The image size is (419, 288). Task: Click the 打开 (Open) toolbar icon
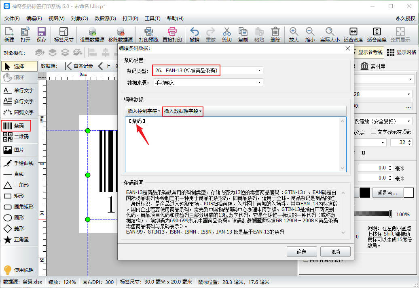pos(25,34)
